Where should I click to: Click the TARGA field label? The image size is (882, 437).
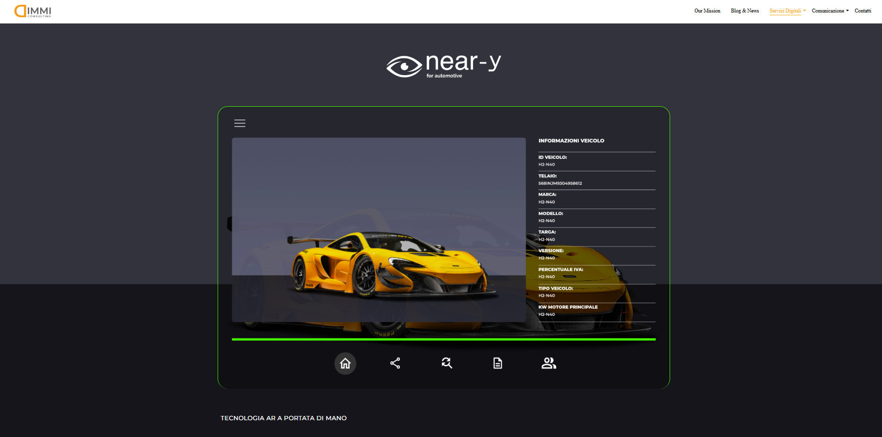(547, 232)
